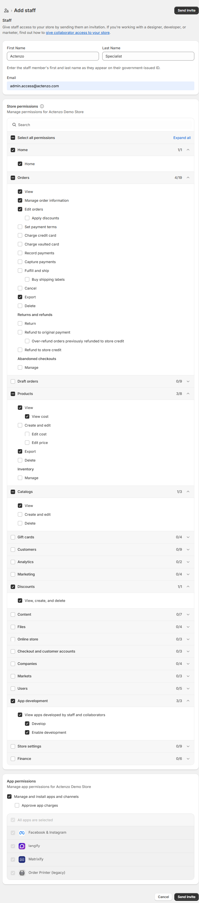
Task: Enable the Apply discounts checkbox
Action: (x=27, y=218)
